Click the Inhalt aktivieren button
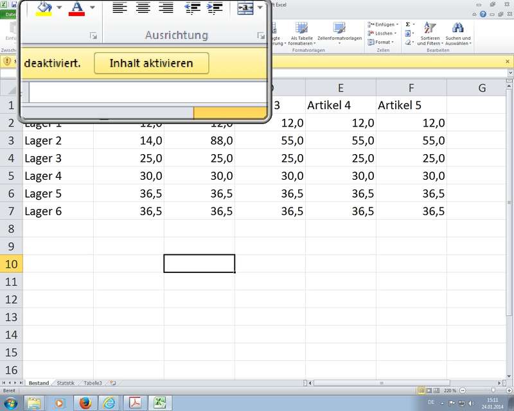This screenshot has width=514, height=411. click(151, 64)
